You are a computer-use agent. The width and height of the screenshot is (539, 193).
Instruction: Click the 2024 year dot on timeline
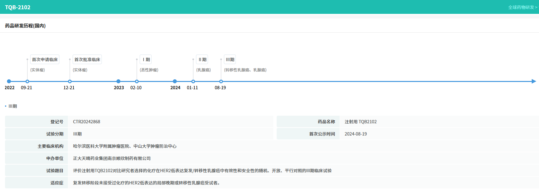click(x=175, y=81)
